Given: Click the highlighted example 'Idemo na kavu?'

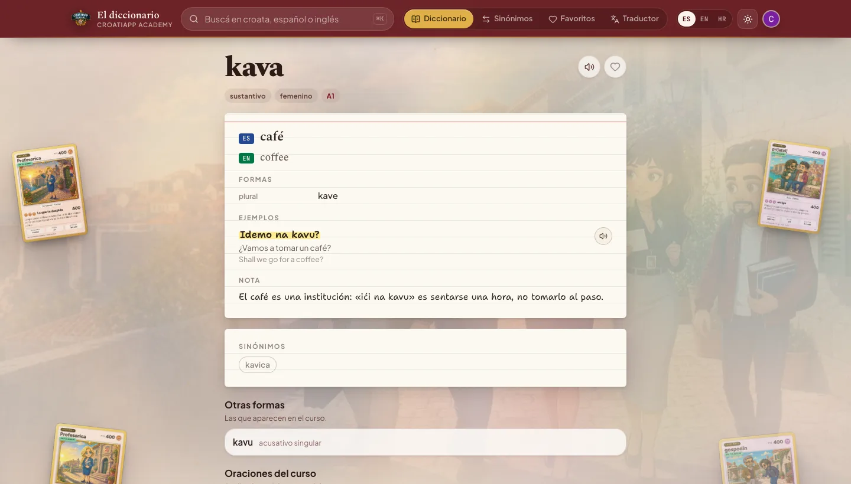Looking at the screenshot, I should (280, 235).
